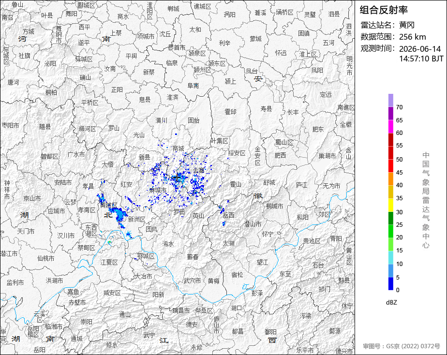This screenshot has height=355, width=447.
Task: Click the 商城 map label
Action: click(x=178, y=148)
